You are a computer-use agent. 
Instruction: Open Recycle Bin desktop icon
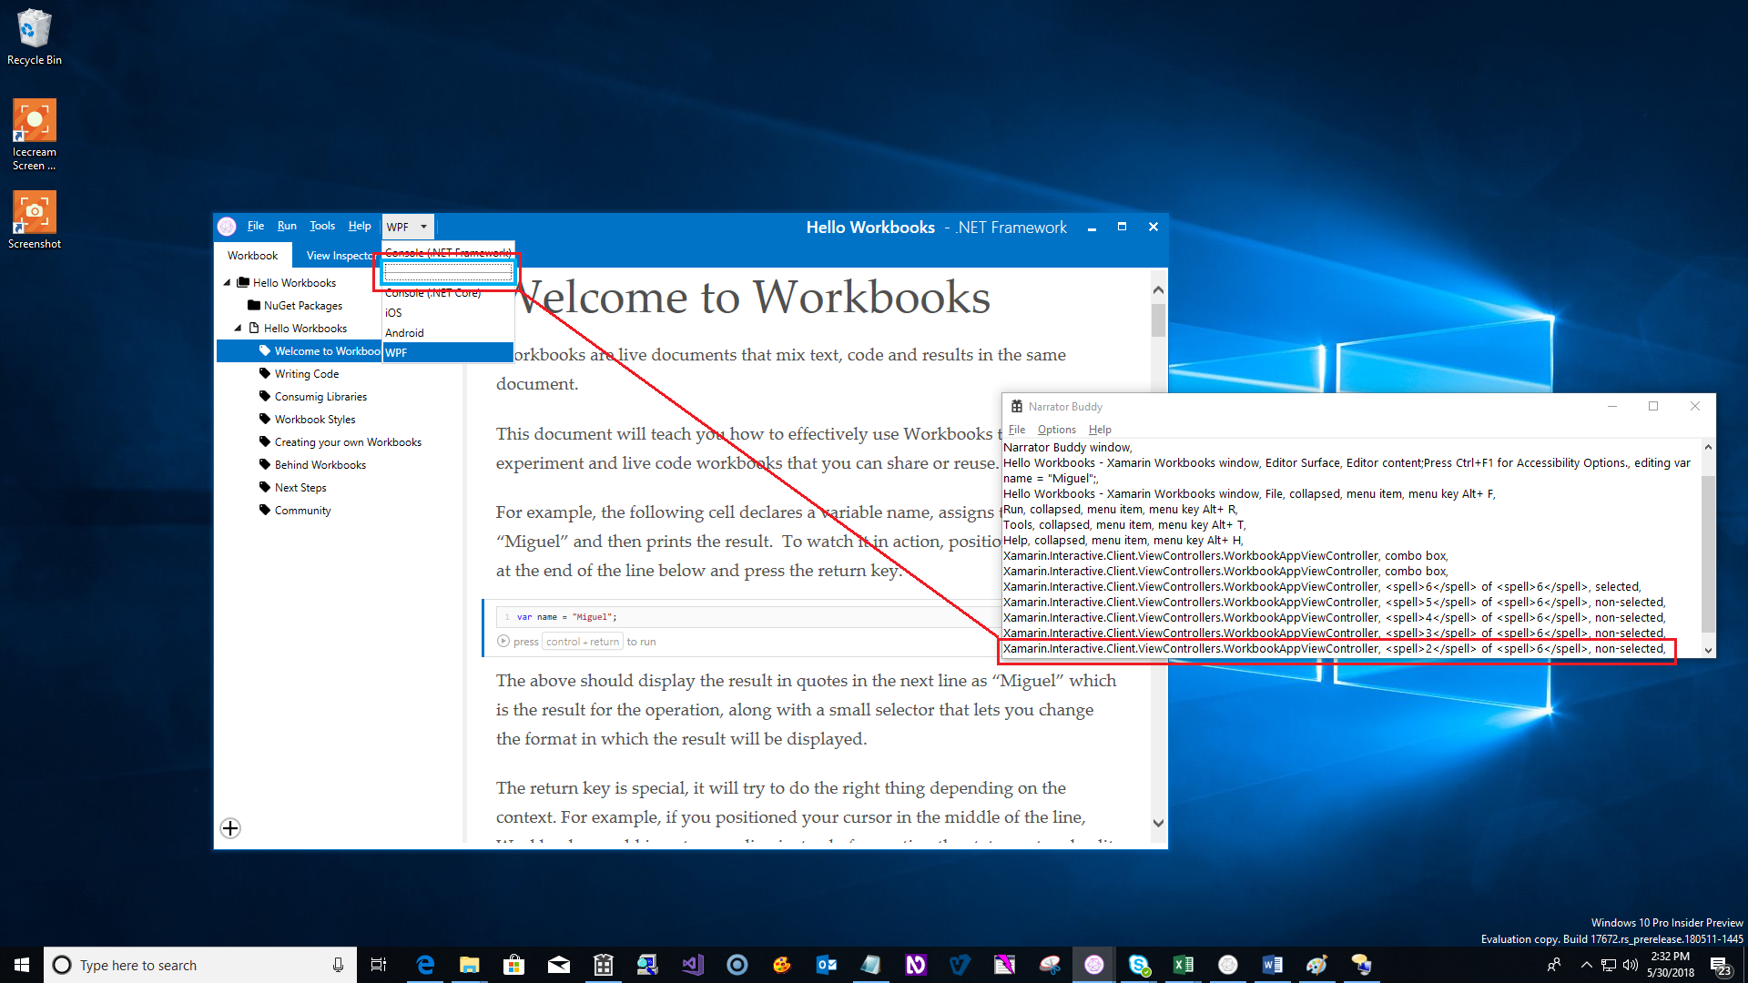(35, 37)
